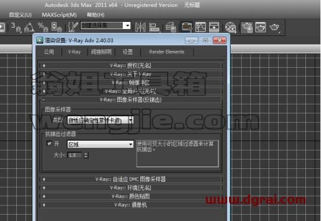Open the 区域 antialiasing filter dropdown

click(100, 145)
